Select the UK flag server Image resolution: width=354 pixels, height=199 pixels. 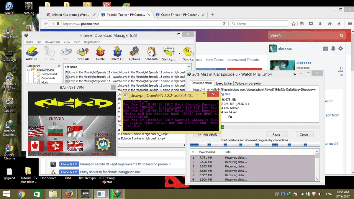point(75,146)
